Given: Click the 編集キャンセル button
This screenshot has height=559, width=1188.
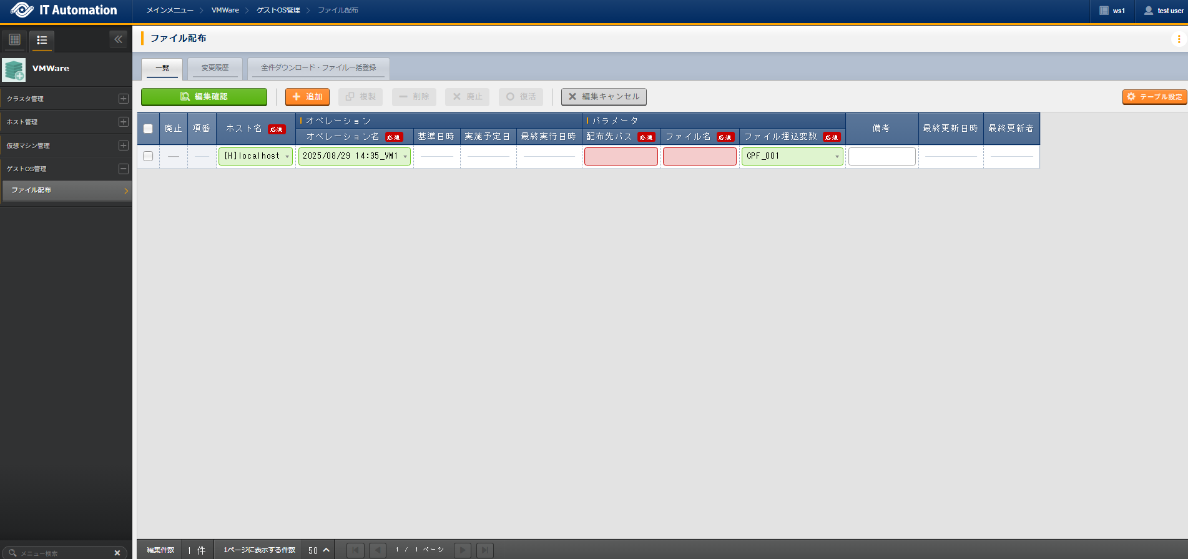Looking at the screenshot, I should click(x=604, y=97).
